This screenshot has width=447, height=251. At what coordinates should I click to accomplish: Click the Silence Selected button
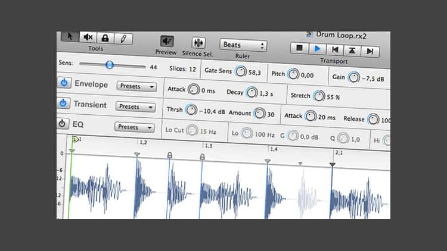198,43
